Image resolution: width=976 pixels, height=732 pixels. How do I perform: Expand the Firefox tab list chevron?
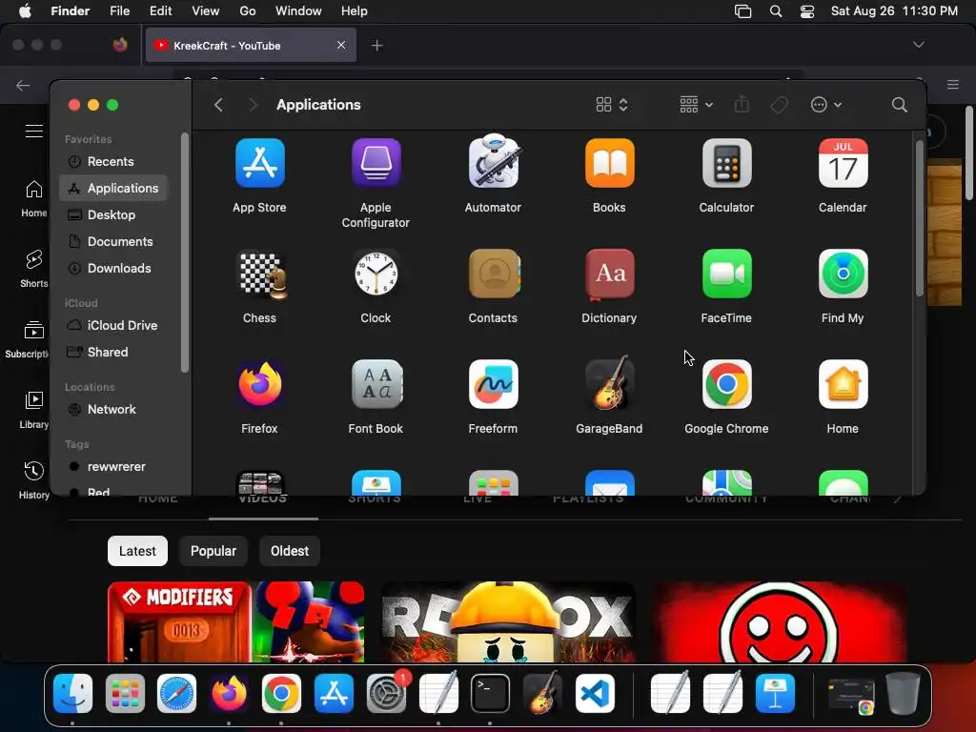(x=918, y=45)
